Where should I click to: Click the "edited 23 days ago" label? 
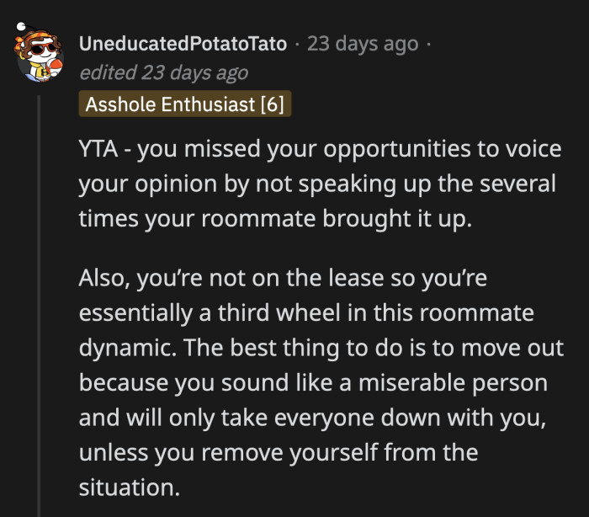point(163,73)
